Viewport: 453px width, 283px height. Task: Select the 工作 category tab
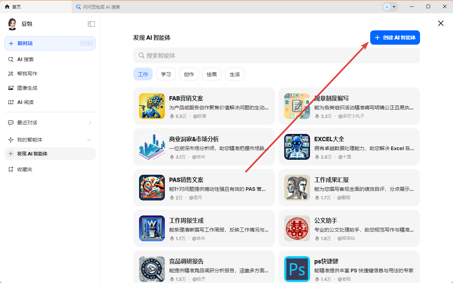[x=143, y=74]
